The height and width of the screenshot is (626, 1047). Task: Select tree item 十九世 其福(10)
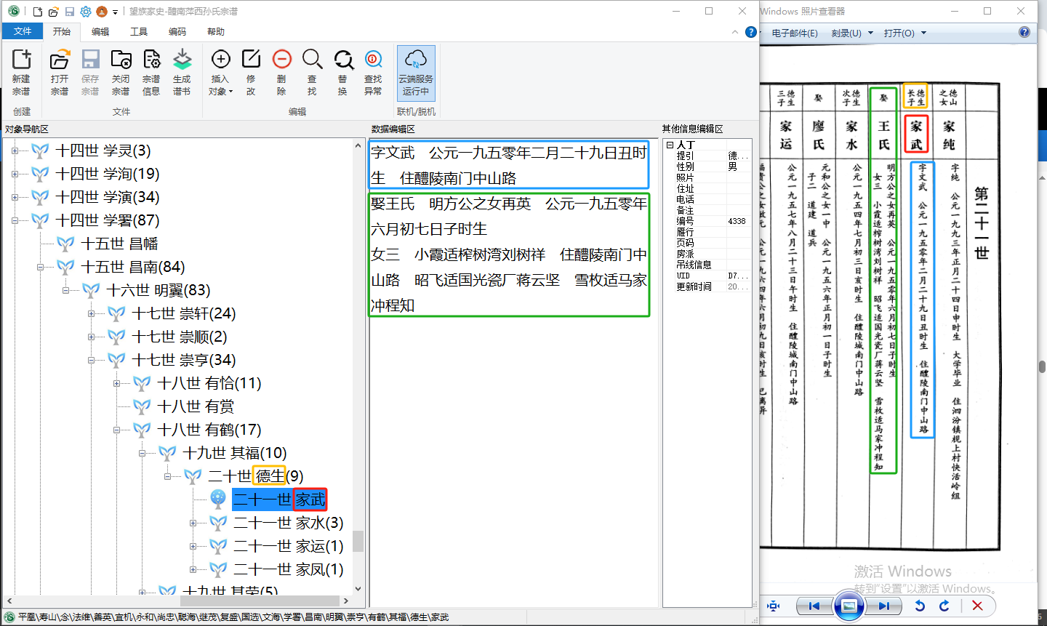[x=235, y=453]
